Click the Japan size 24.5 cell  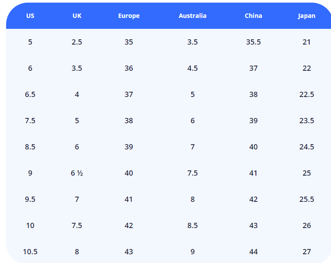(307, 147)
